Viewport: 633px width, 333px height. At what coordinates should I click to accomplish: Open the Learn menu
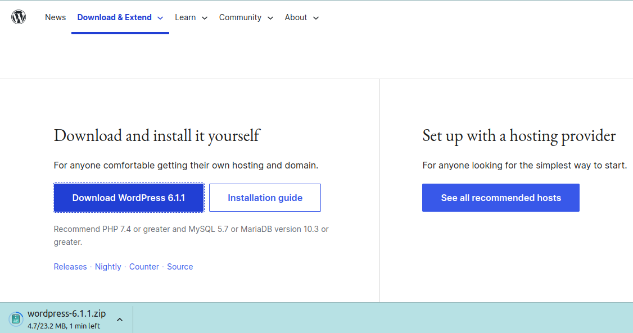[x=186, y=17]
